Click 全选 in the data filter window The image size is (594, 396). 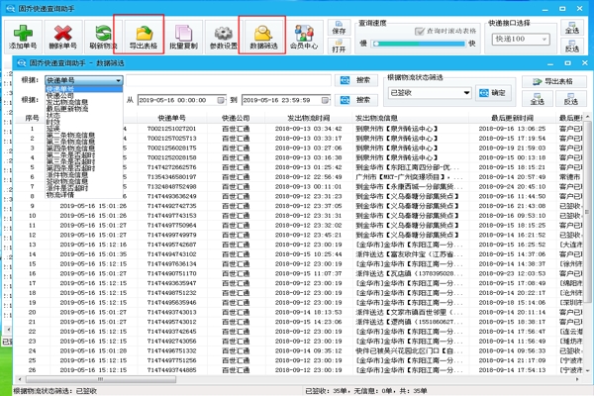point(538,99)
